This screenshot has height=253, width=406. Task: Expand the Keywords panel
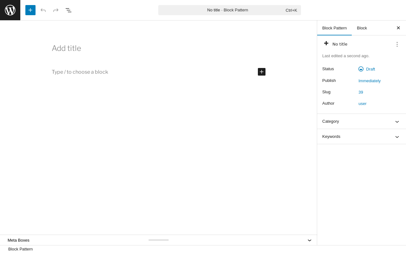pyautogui.click(x=362, y=137)
